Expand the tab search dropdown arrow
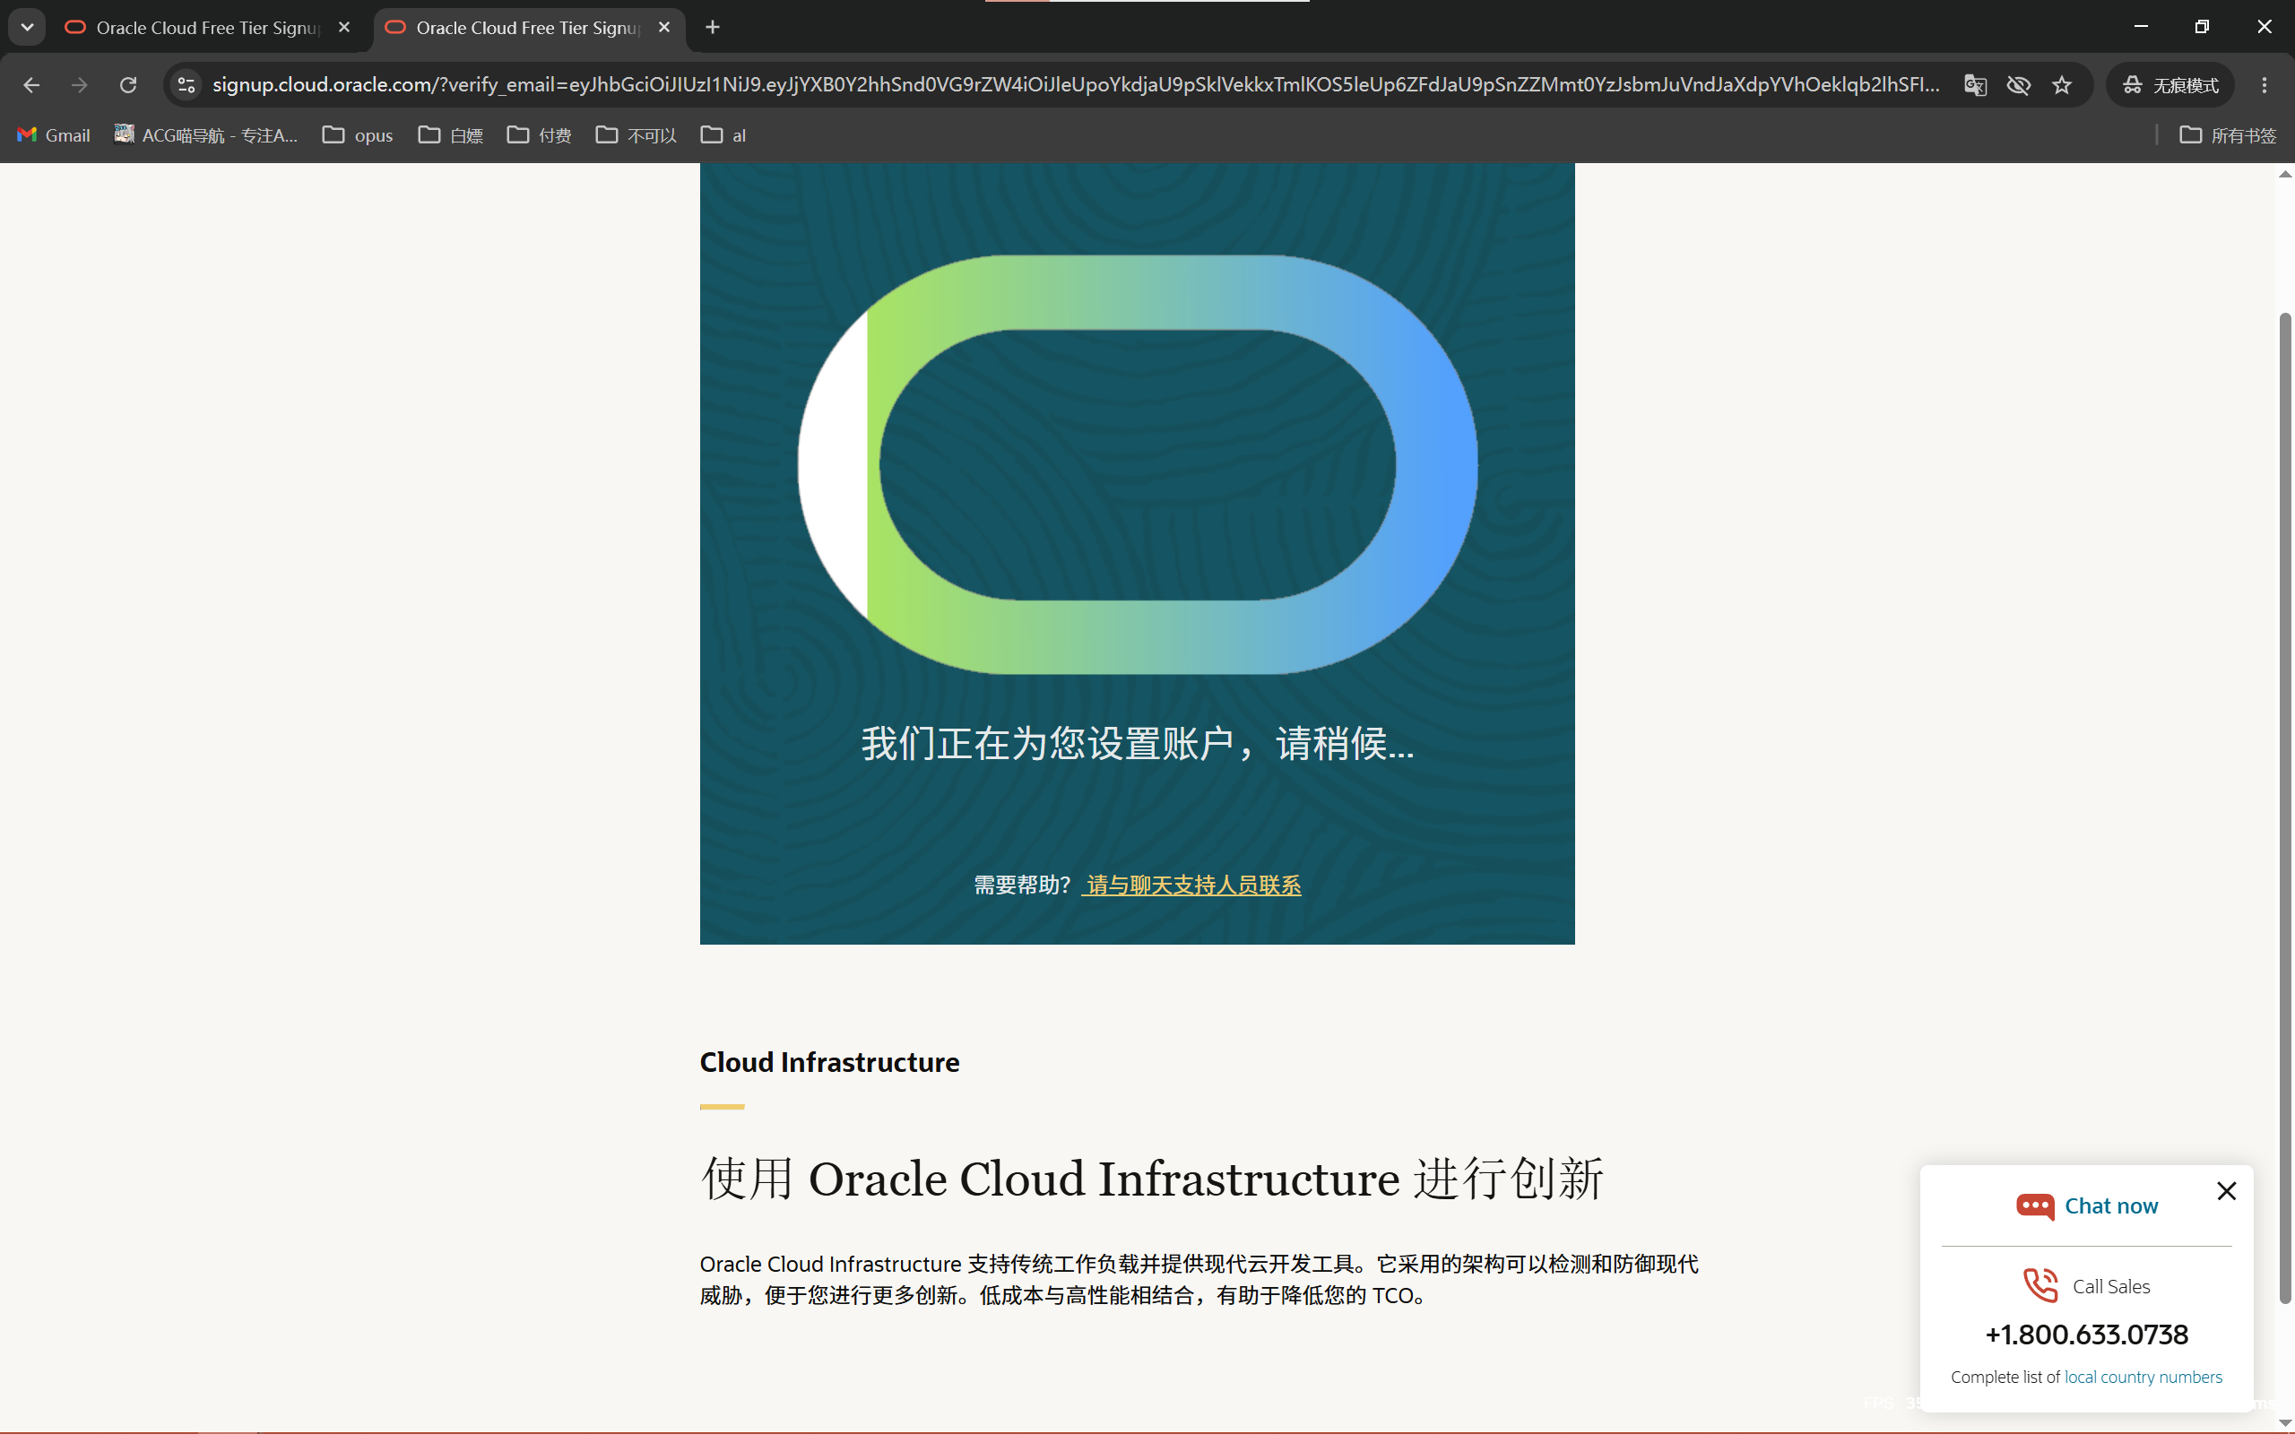 point(27,28)
